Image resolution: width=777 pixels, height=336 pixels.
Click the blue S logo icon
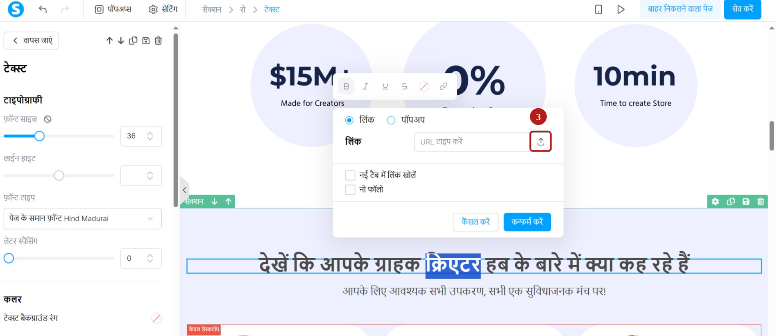pyautogui.click(x=16, y=9)
